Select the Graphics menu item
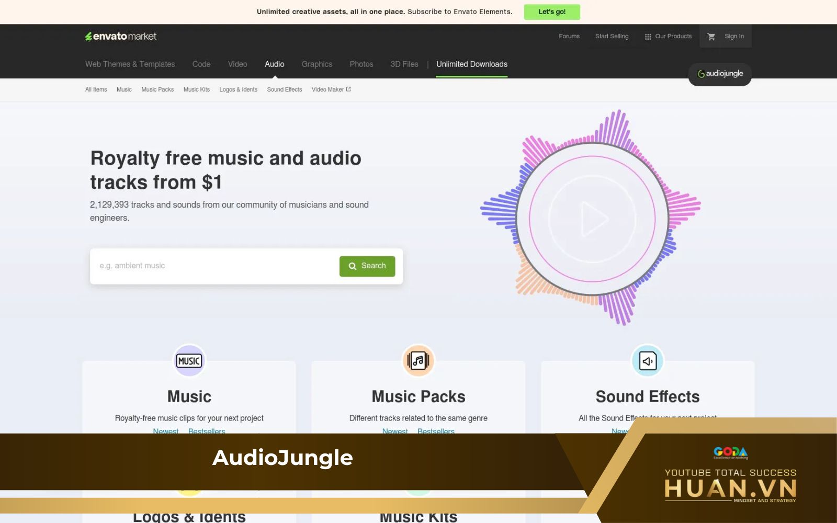The height and width of the screenshot is (523, 837). click(x=317, y=64)
